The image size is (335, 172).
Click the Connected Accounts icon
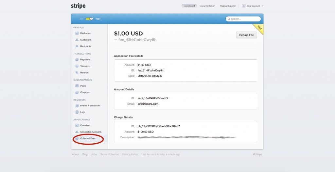tap(77, 132)
